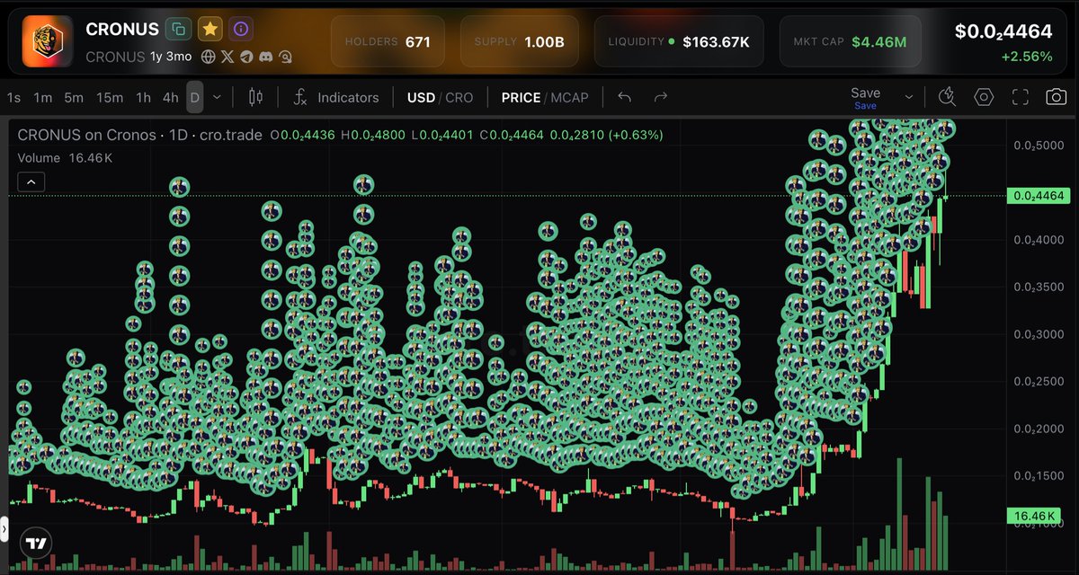
Task: Click the green 0.0₂4464 price axis label
Action: click(x=1039, y=195)
